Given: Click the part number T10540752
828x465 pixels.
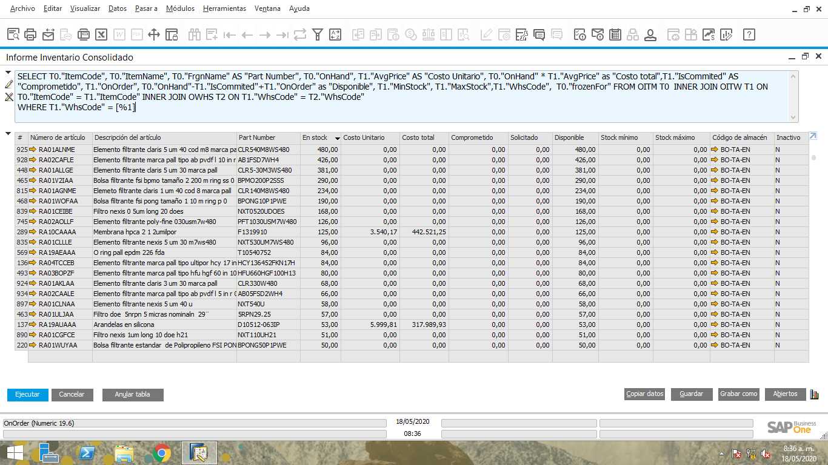Looking at the screenshot, I should point(255,252).
